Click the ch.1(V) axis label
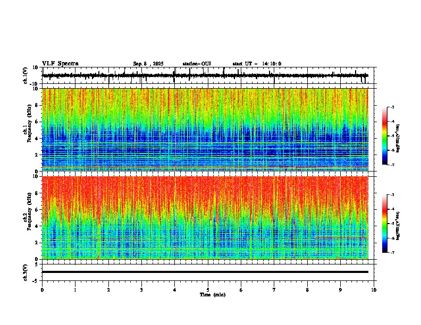421x325 pixels. pos(26,75)
